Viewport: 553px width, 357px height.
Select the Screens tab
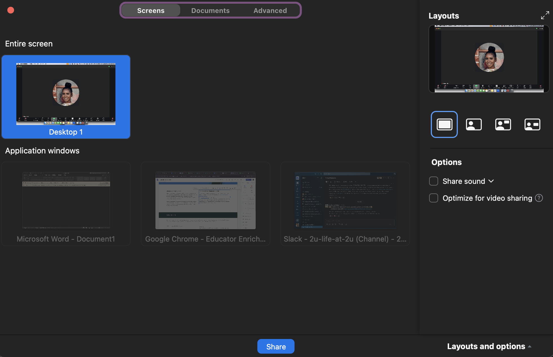151,10
